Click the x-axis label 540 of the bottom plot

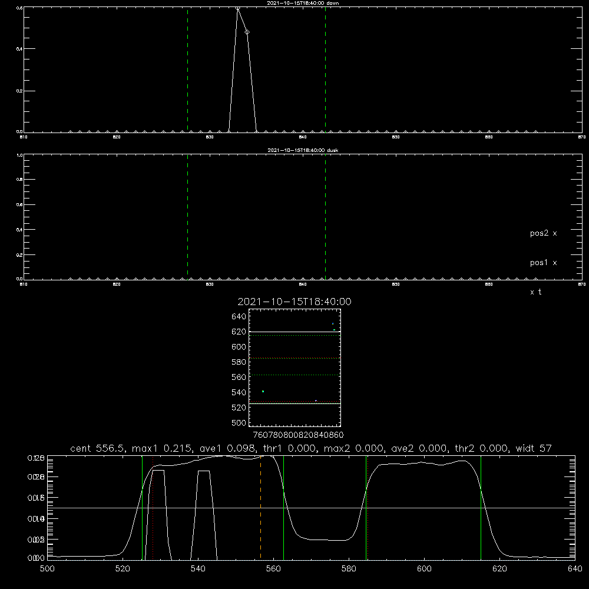[x=198, y=569]
